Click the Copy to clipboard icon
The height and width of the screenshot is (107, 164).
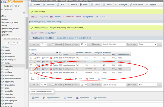44,98
